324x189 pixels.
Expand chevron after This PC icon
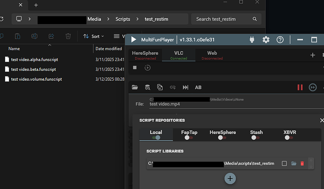tap(30, 19)
